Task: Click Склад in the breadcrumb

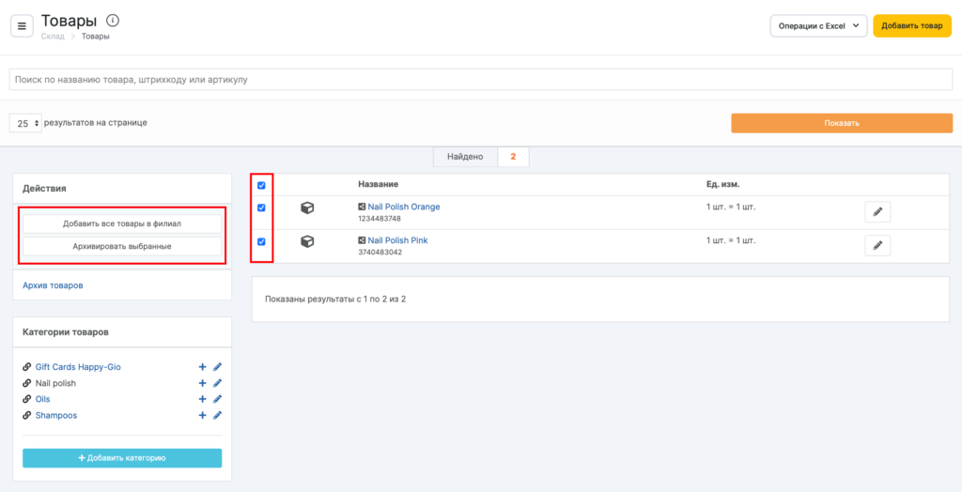Action: pos(53,37)
